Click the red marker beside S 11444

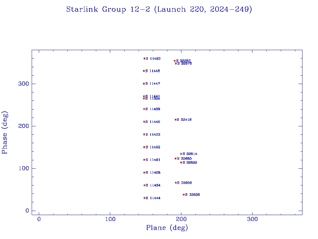click(145, 198)
